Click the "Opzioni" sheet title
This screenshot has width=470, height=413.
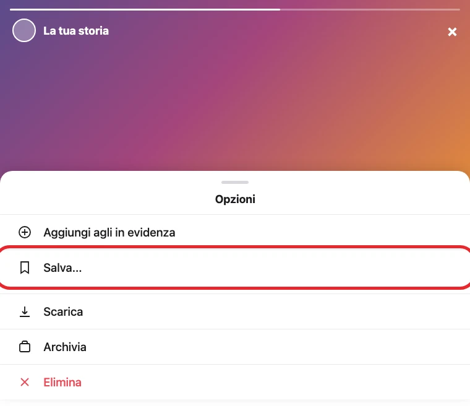[x=235, y=199]
